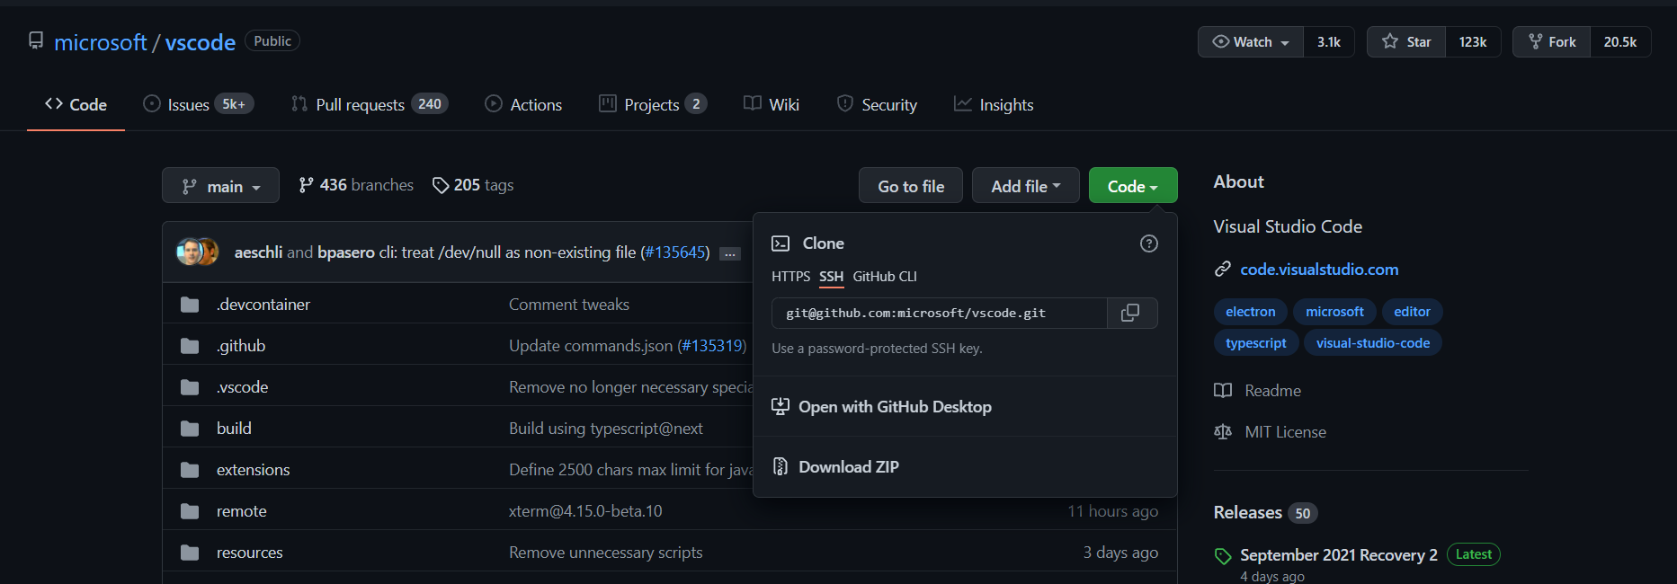Star the vscode repository
Viewport: 1677px width, 584px height.
tap(1406, 42)
